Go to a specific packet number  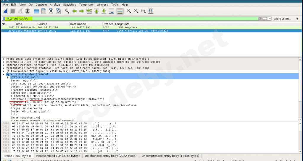pos(89,11)
